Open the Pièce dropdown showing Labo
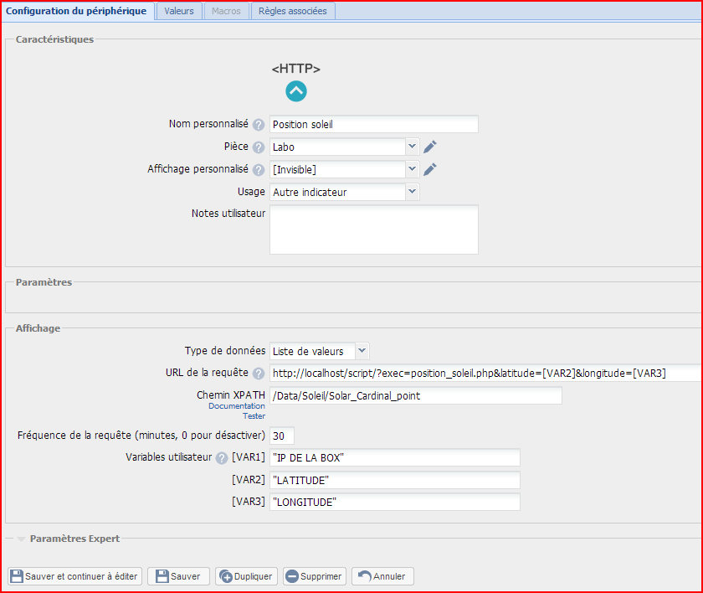 (x=344, y=147)
